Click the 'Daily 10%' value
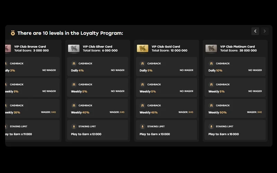 (215, 71)
